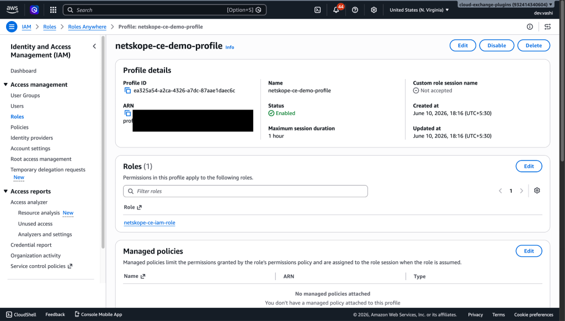
Task: Open Account settings in the sidebar
Action: click(x=30, y=148)
